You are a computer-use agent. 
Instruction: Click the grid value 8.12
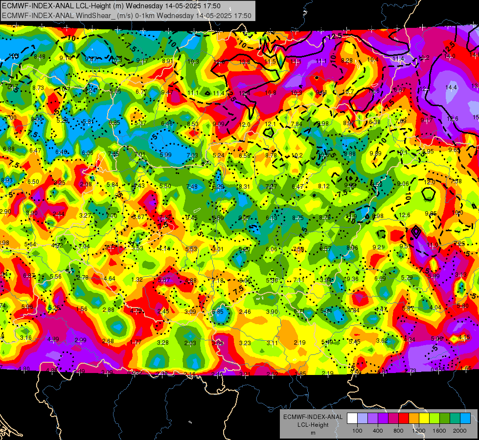click(324, 186)
